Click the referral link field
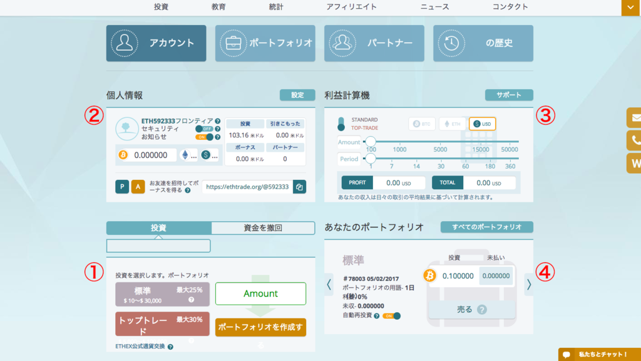 [247, 187]
